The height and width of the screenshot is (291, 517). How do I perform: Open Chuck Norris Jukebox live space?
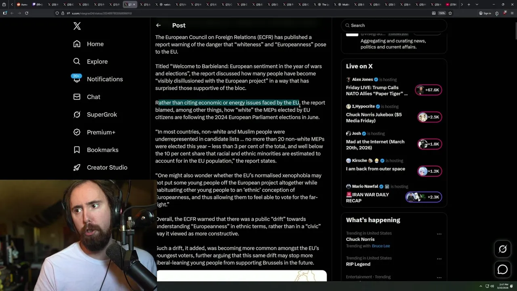(374, 118)
